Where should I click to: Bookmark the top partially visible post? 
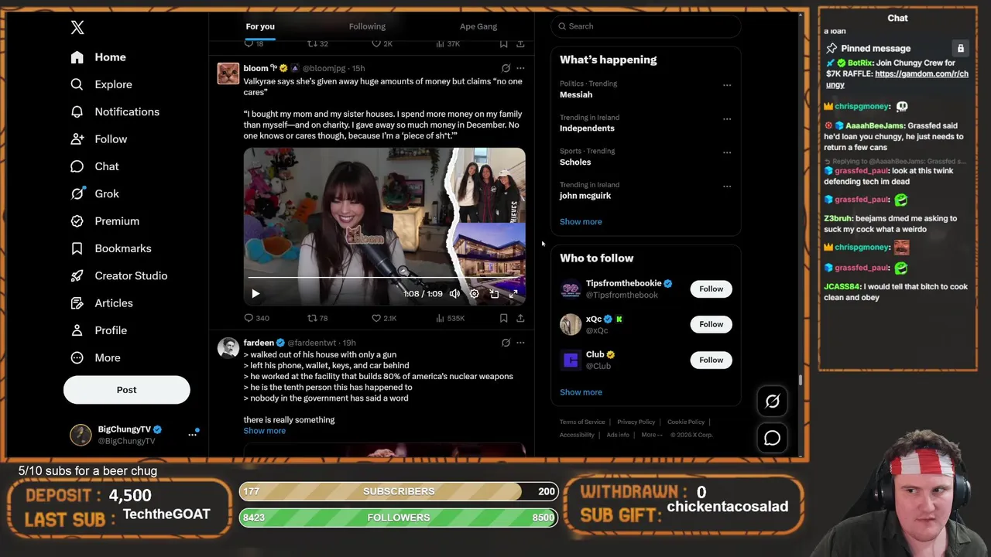[503, 44]
